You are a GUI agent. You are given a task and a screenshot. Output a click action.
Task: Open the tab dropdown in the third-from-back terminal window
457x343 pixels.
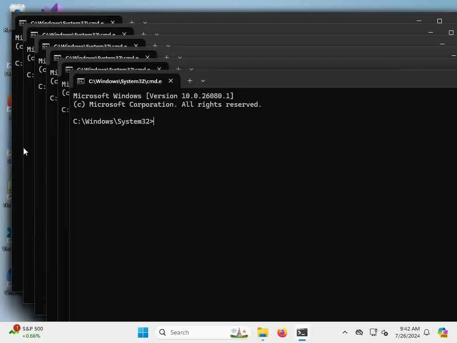pos(168,46)
